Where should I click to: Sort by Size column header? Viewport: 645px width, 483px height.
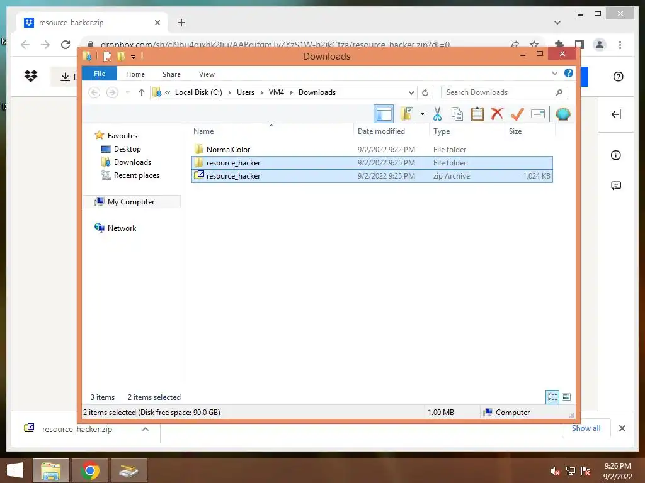pos(530,131)
